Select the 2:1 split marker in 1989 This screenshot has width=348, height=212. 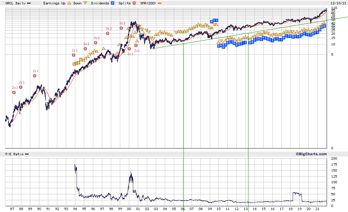(x=35, y=76)
